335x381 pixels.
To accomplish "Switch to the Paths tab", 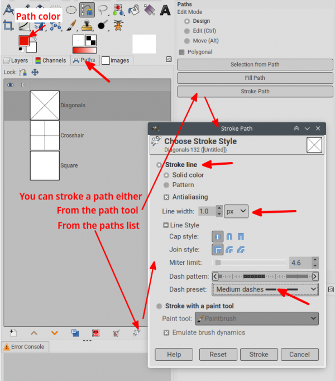I will click(84, 60).
